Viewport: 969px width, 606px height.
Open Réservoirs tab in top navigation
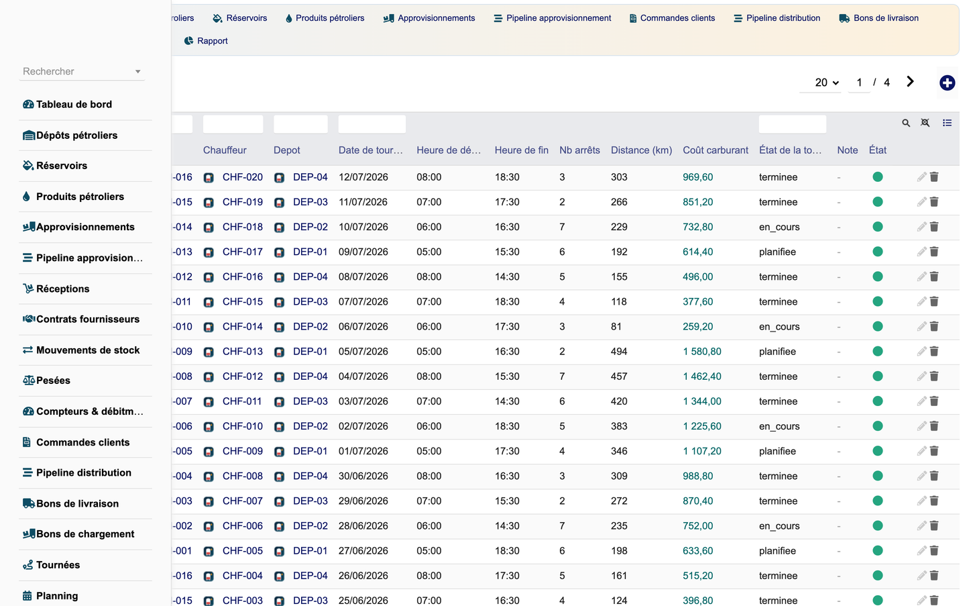240,18
